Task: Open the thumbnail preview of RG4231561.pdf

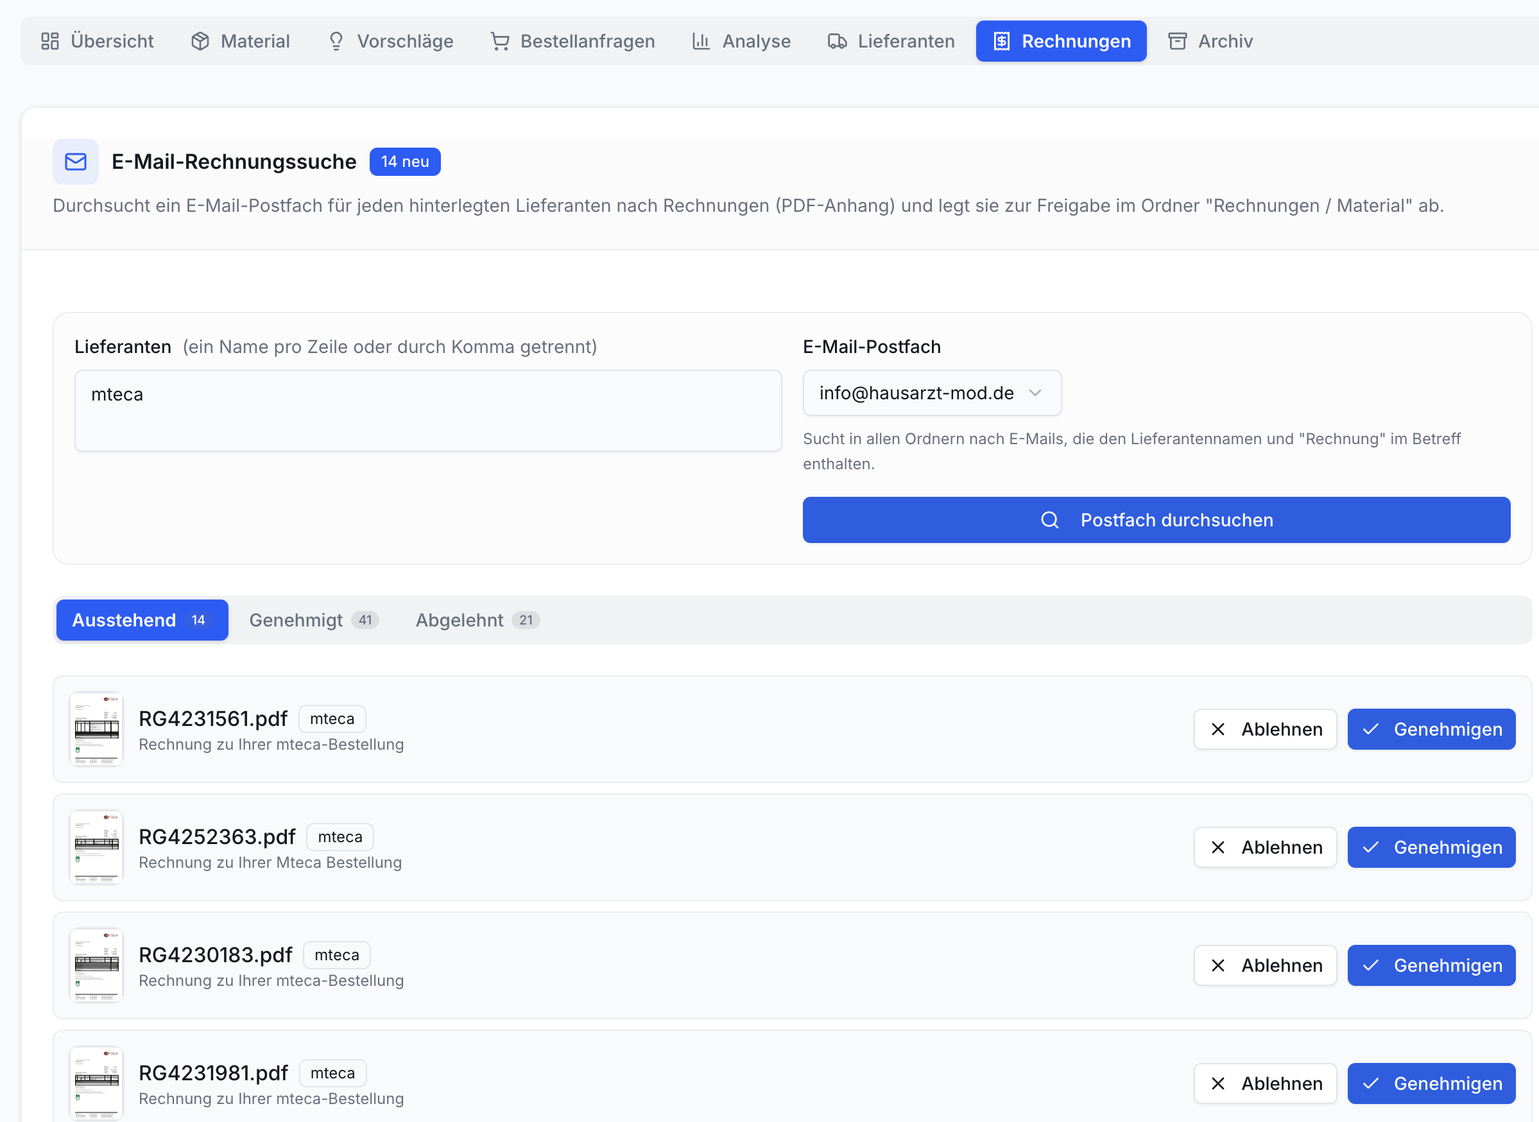Action: tap(96, 729)
